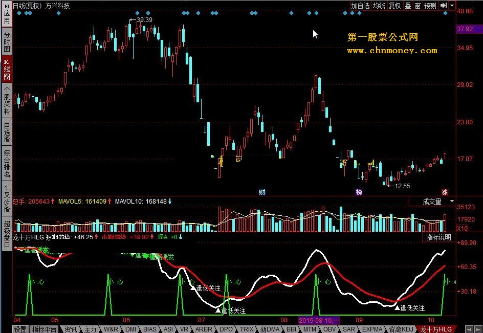Click the 龙十万HLG indicator title text
The height and width of the screenshot is (333, 483).
coord(28,237)
